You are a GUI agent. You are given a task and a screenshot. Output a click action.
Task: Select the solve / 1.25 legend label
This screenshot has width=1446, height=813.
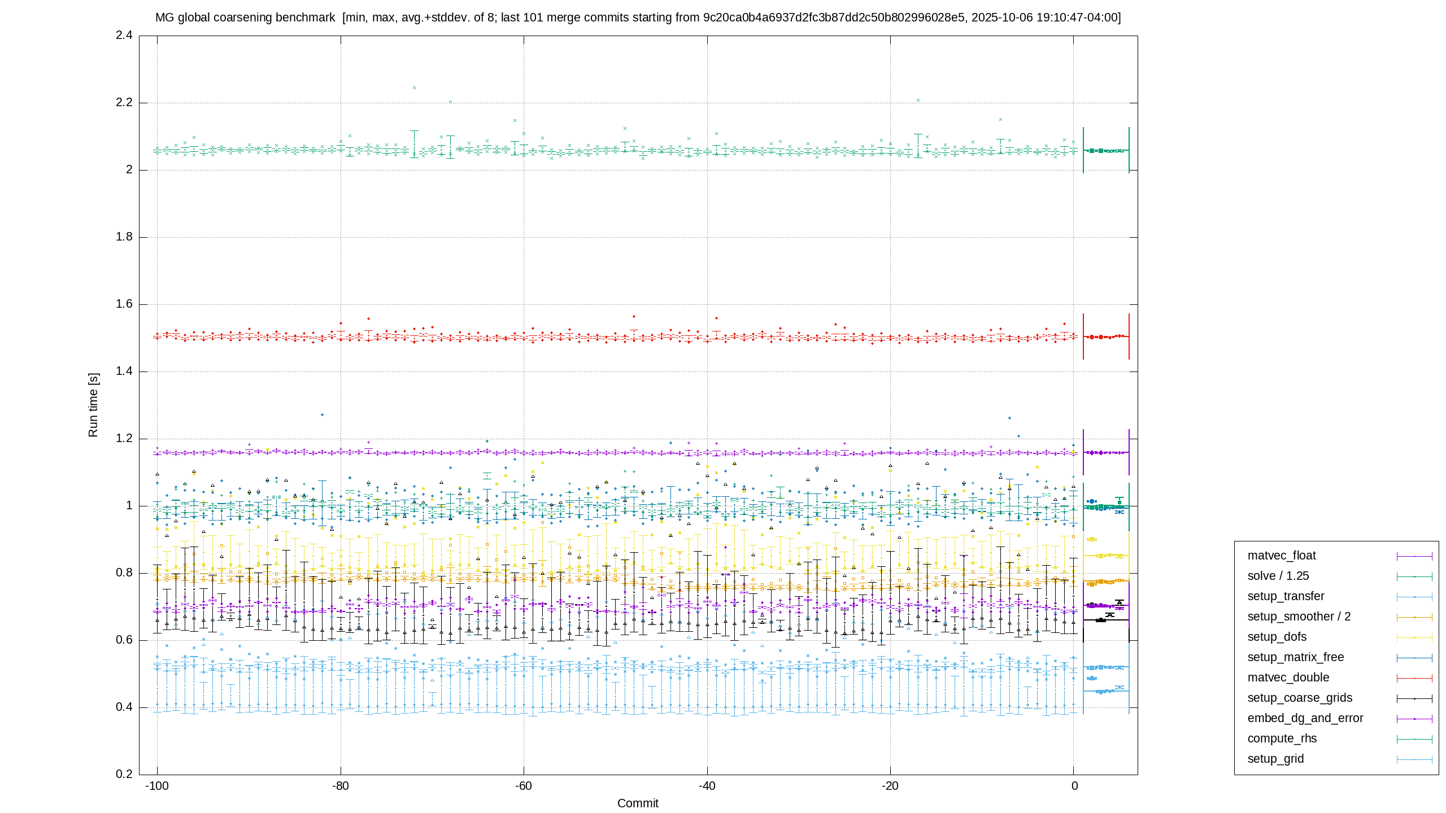pos(1278,576)
